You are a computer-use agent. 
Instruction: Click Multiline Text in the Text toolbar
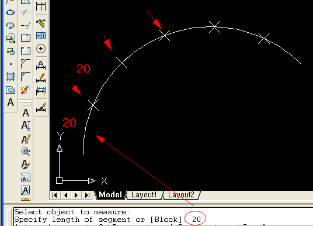click(26, 113)
